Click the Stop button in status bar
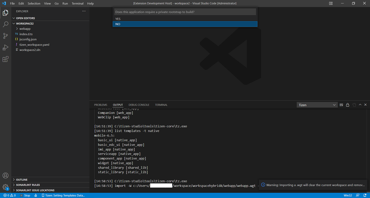 point(25,196)
